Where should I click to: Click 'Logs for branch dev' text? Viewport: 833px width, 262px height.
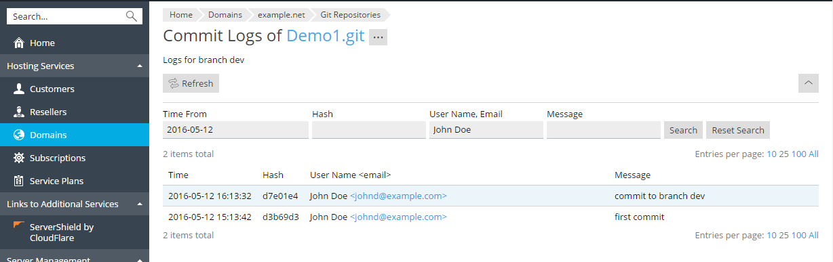(204, 60)
